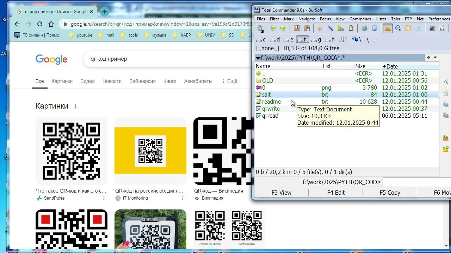Click the vertical bar Copy files icon
The height and width of the screenshot is (253, 451).
click(x=446, y=104)
